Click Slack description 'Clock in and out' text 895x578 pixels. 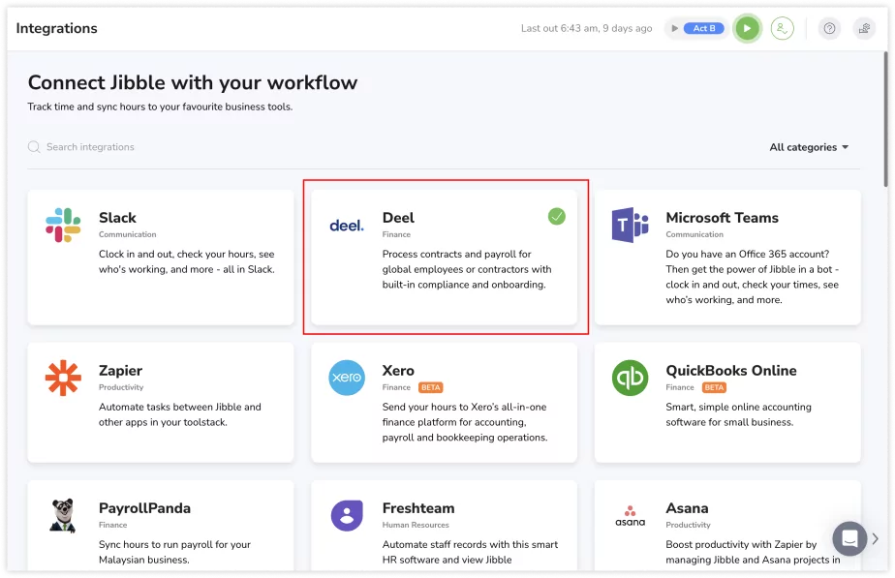pyautogui.click(x=187, y=262)
